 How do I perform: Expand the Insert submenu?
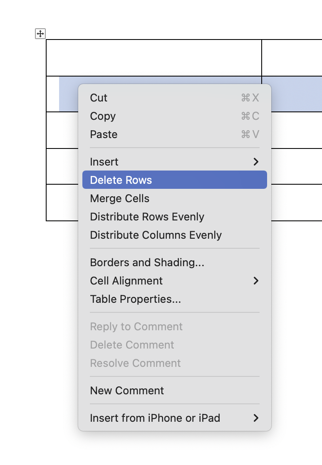104,162
